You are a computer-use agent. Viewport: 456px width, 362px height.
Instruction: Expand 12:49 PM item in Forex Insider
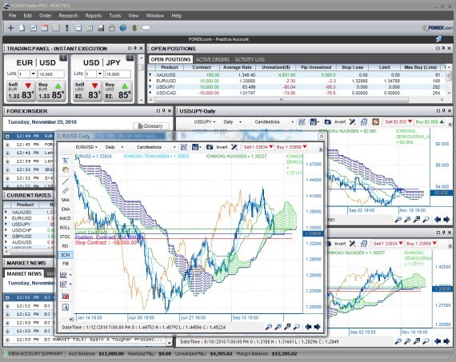7,136
